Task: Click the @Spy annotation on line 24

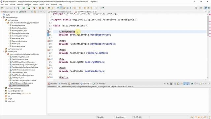Action: pos(62,59)
